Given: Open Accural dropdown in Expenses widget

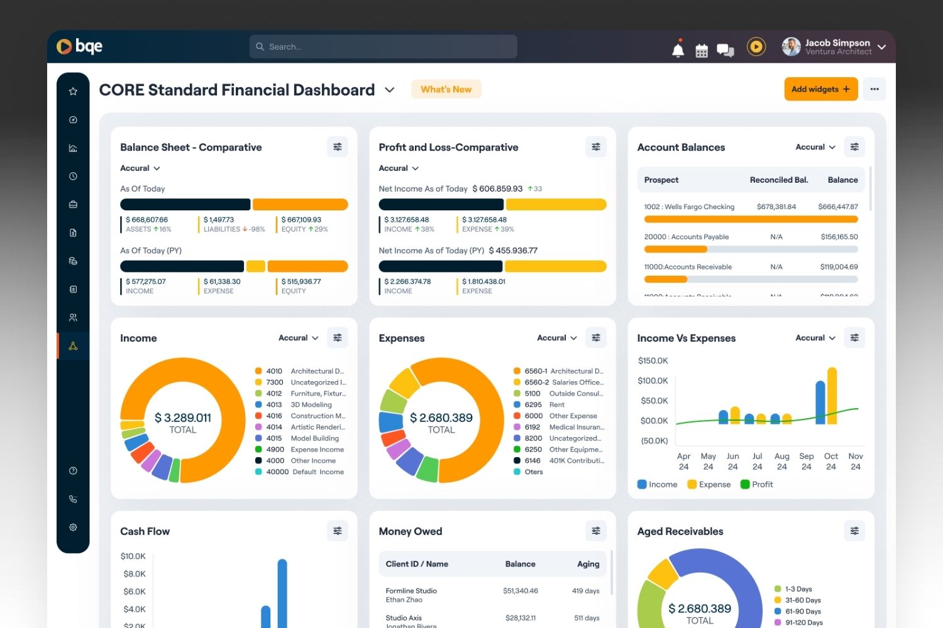Looking at the screenshot, I should point(557,338).
